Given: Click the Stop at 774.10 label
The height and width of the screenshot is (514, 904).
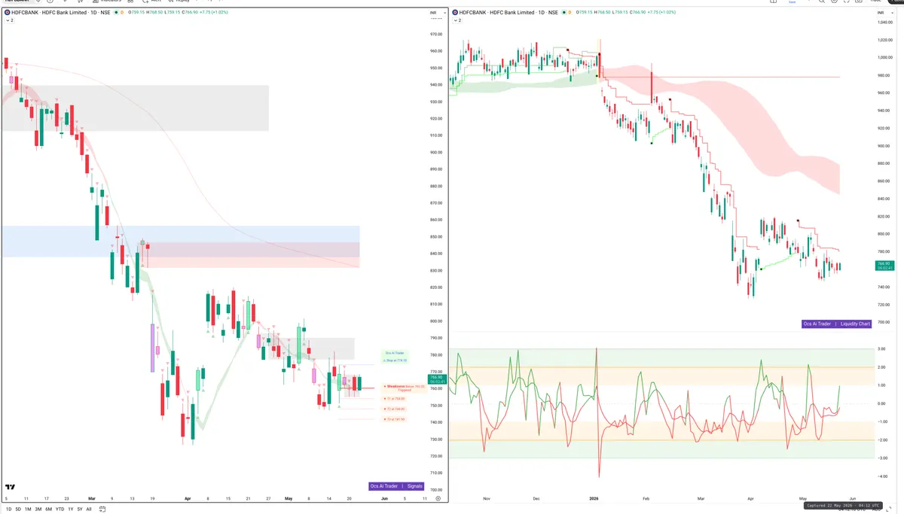Looking at the screenshot, I should 395,360.
